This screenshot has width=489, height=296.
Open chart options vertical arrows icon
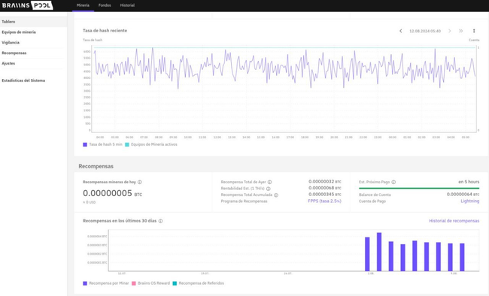click(x=474, y=31)
